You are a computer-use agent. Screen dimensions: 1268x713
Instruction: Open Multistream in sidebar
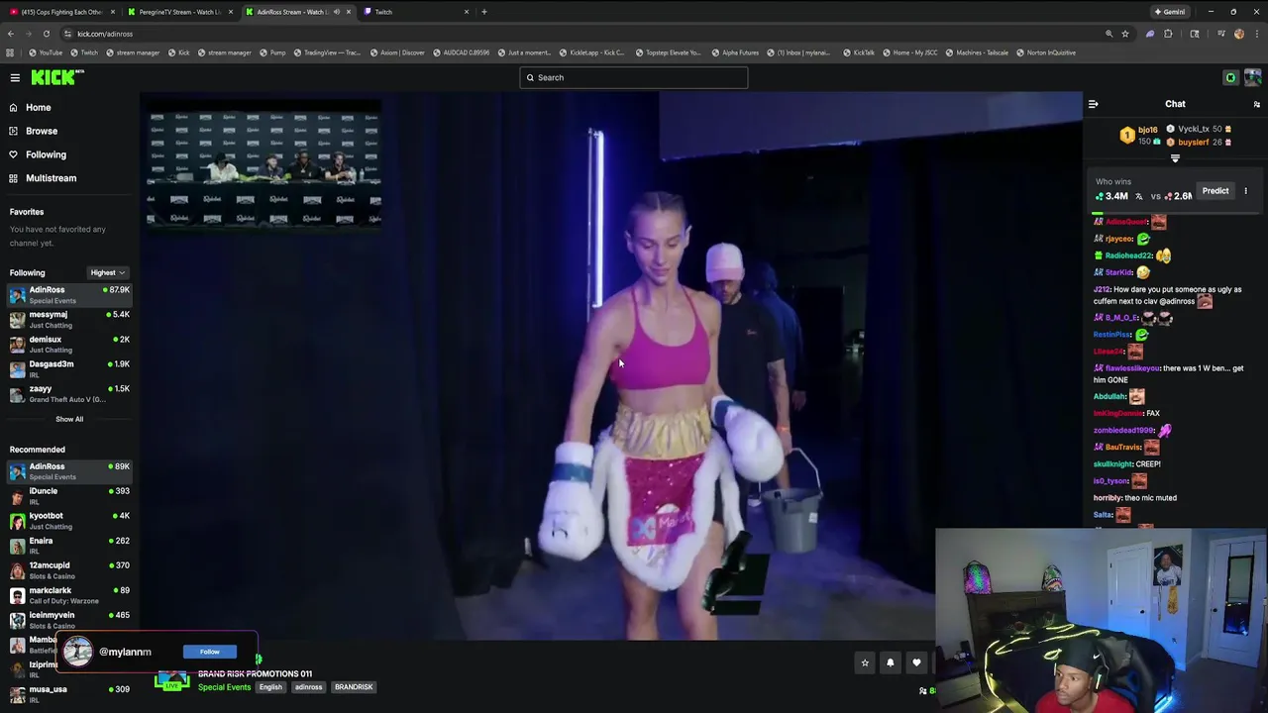pyautogui.click(x=51, y=178)
